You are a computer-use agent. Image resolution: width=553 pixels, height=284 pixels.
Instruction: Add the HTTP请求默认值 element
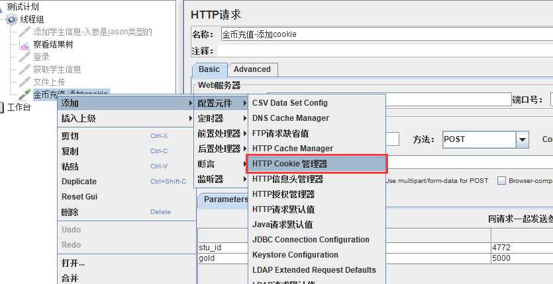[317, 209]
